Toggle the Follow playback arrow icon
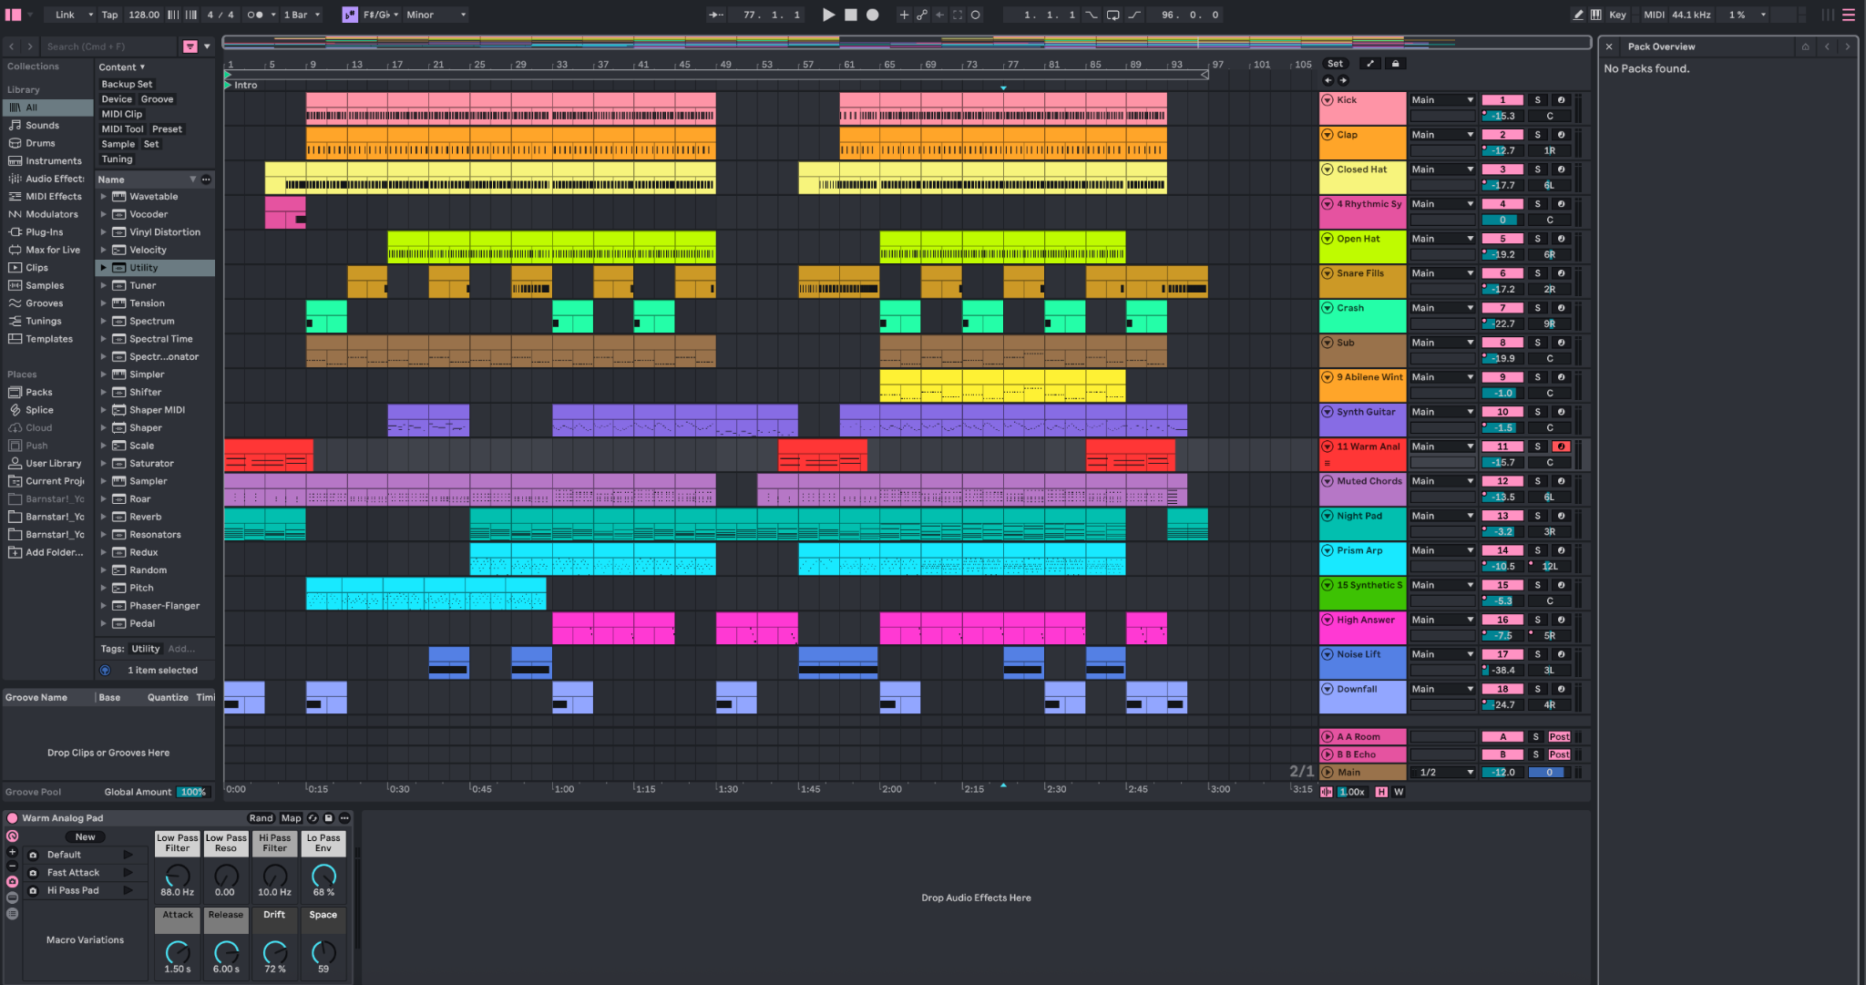This screenshot has height=985, width=1866. tap(716, 15)
